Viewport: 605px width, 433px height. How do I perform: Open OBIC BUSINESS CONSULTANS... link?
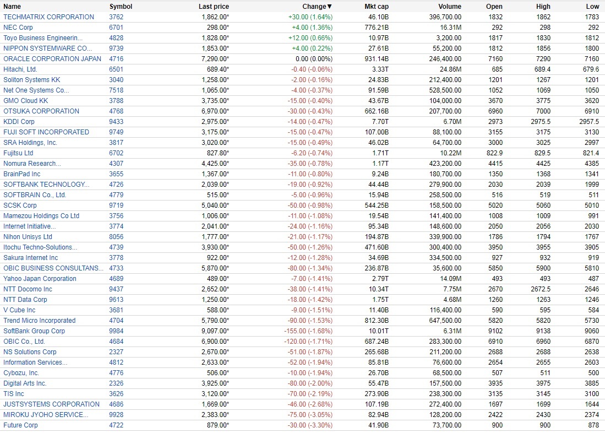click(x=53, y=268)
